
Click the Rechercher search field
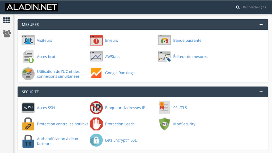pyautogui.click(x=254, y=7)
